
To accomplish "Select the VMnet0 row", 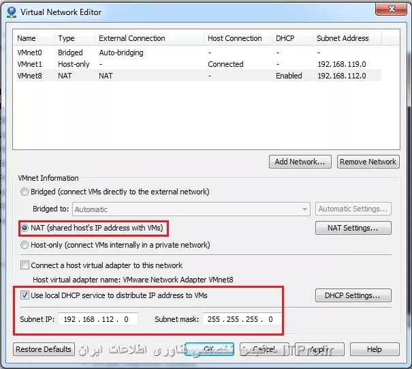I will pyautogui.click(x=199, y=53).
